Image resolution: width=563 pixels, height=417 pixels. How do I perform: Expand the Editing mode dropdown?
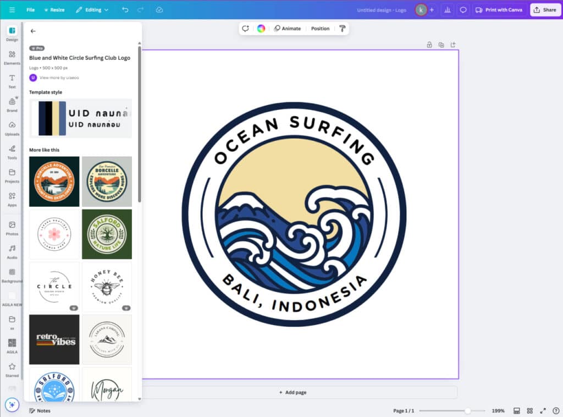coord(92,10)
